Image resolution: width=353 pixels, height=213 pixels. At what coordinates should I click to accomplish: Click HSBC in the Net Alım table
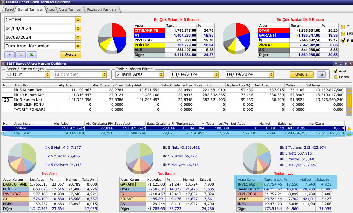(16, 204)
